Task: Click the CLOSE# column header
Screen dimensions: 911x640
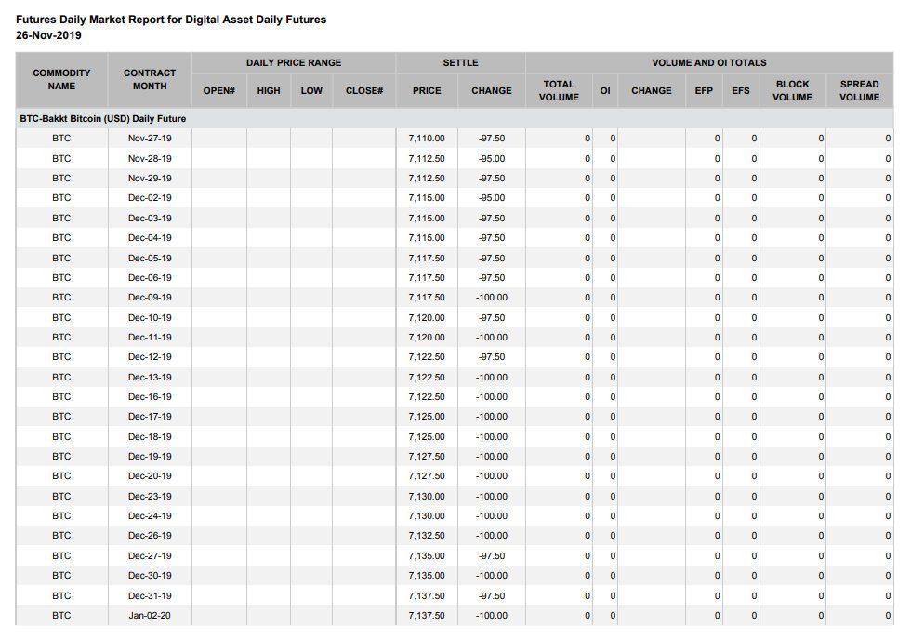Action: coord(364,90)
